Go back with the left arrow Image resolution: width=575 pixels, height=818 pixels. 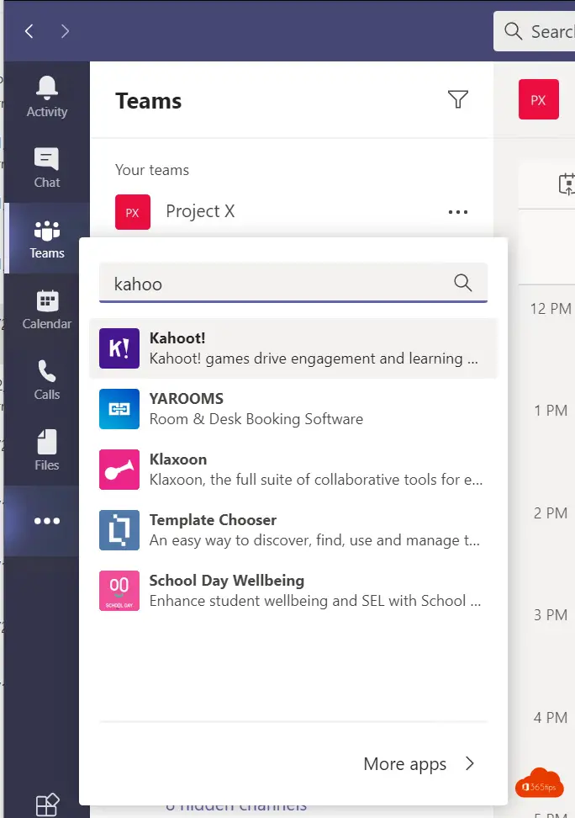click(x=29, y=31)
